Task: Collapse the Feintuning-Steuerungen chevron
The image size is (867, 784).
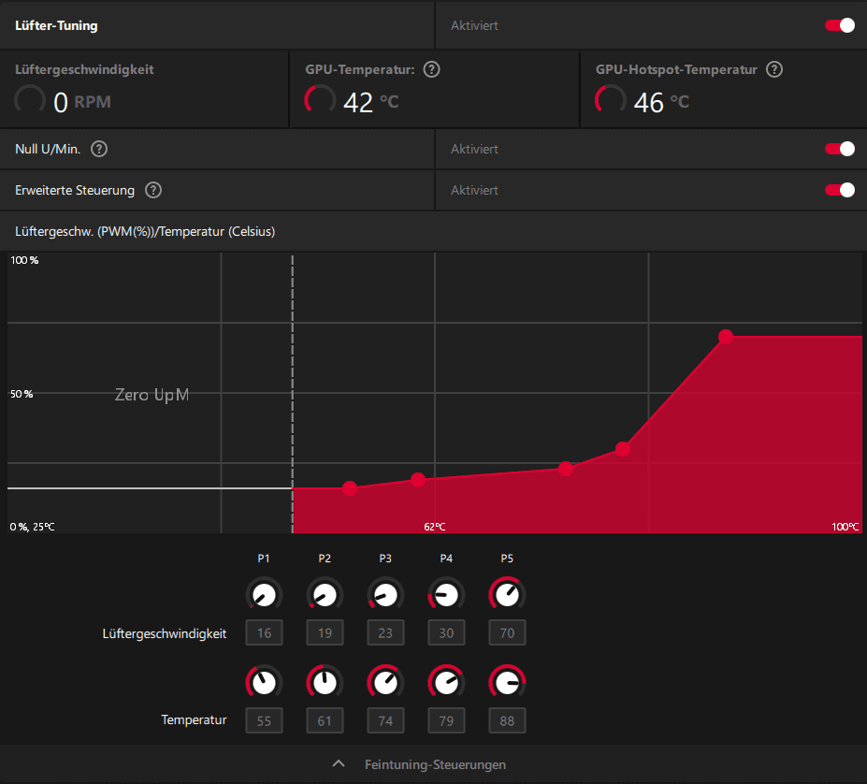Action: pos(339,764)
